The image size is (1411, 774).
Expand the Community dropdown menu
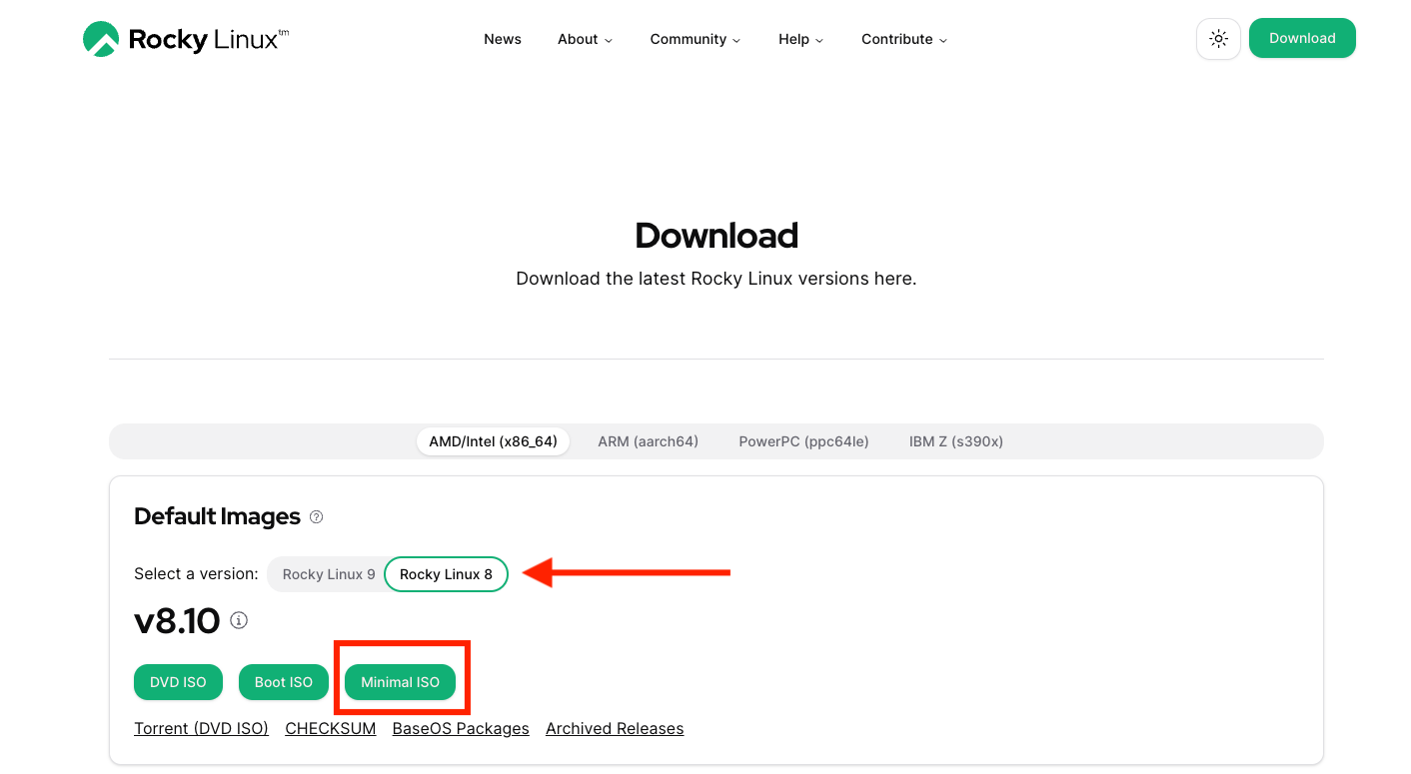pos(695,39)
